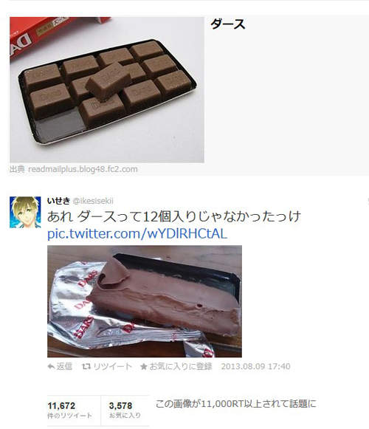Click the reply arrow icon
Image resolution: width=369 pixels, height=429 pixels.
pyautogui.click(x=51, y=366)
